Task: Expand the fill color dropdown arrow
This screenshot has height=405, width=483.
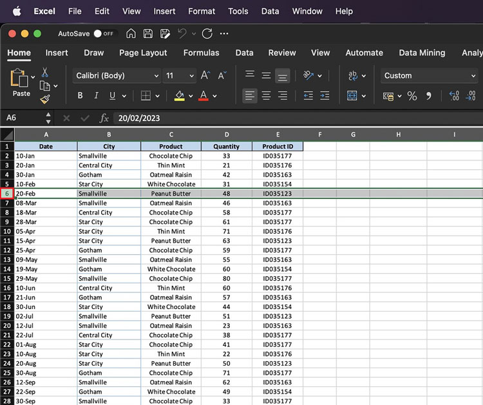Action: pos(191,96)
